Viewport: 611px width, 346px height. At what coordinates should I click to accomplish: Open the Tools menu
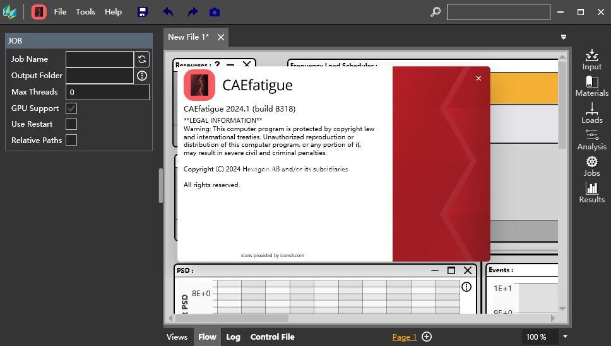pyautogui.click(x=85, y=12)
